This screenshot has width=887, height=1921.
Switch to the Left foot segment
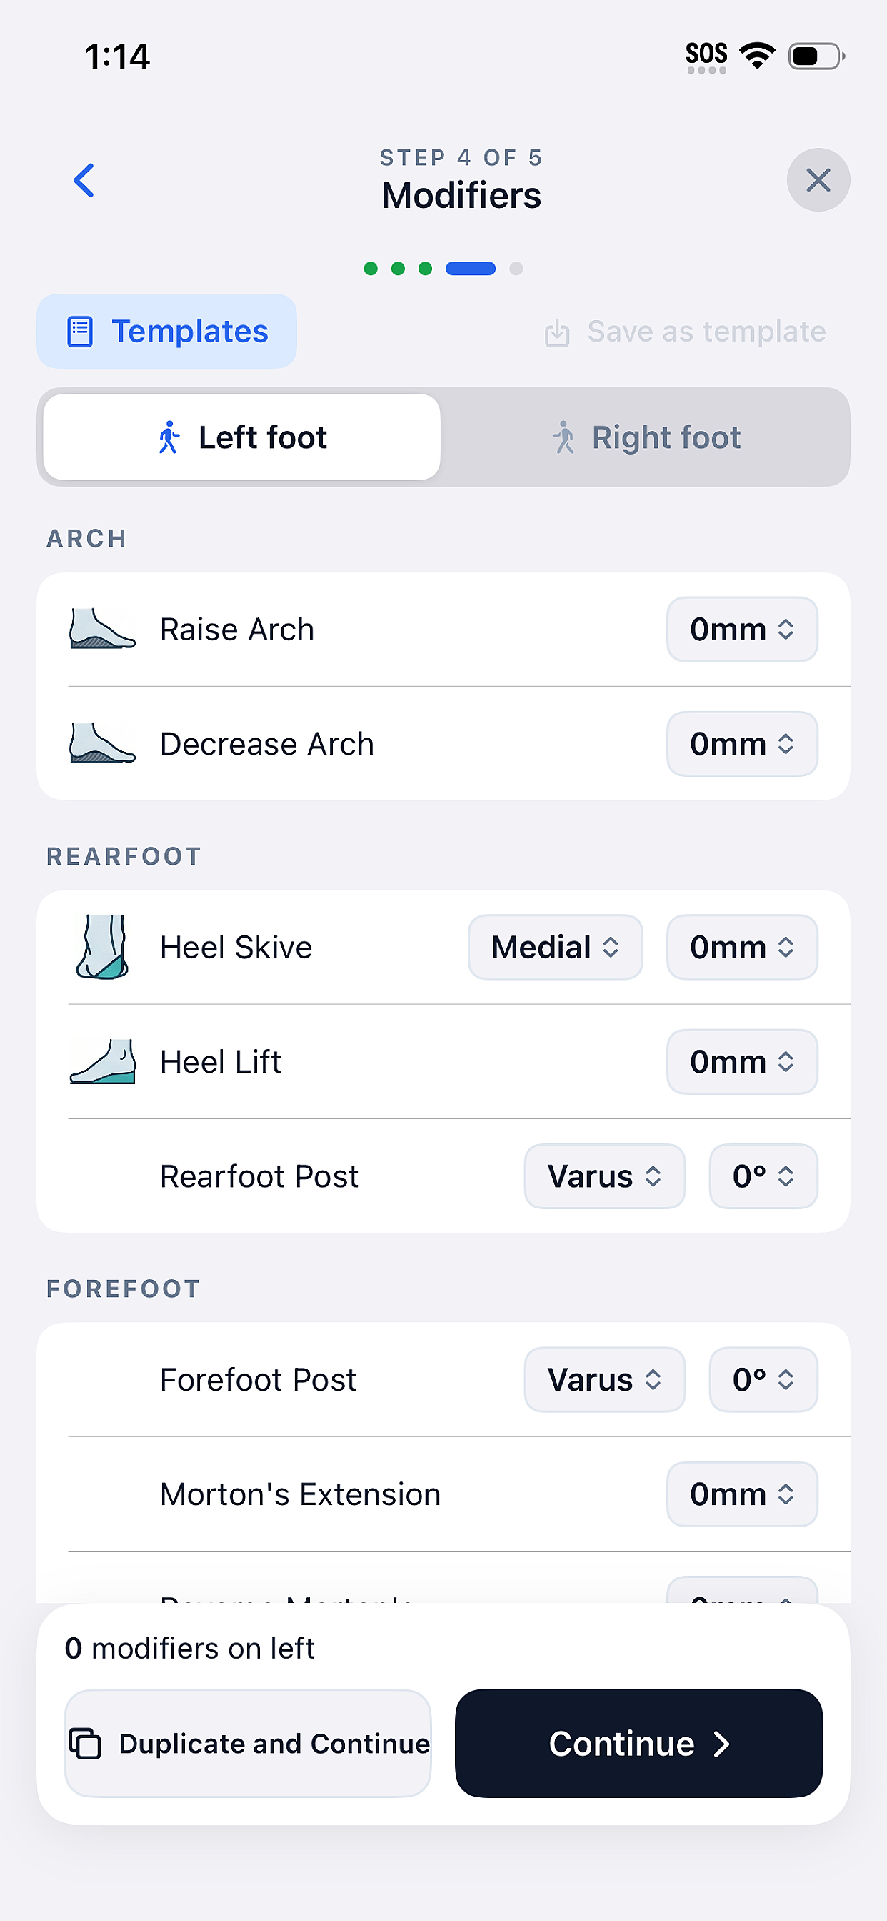pyautogui.click(x=241, y=437)
